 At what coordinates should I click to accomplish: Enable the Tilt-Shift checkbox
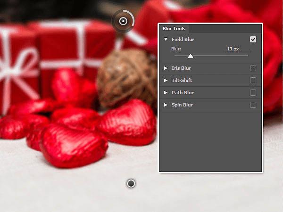[x=253, y=81]
